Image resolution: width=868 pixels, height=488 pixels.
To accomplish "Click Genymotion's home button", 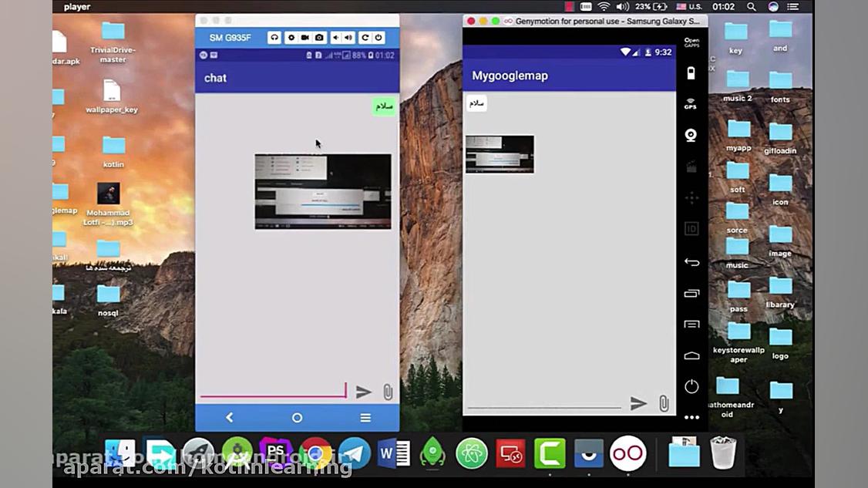I will (x=691, y=355).
